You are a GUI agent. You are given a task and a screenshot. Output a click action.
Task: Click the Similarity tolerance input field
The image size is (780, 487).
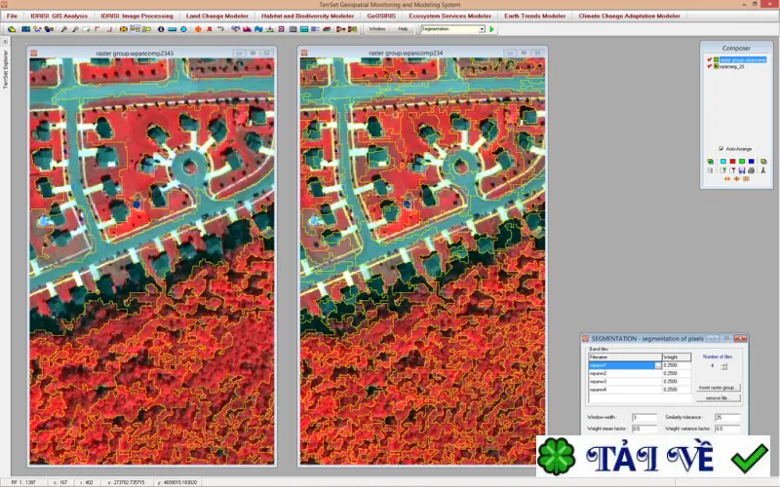(726, 418)
